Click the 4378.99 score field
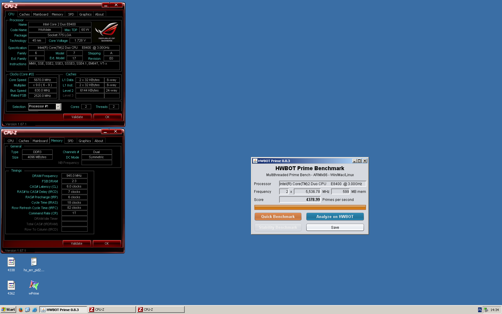The height and width of the screenshot is (314, 502). 300,199
